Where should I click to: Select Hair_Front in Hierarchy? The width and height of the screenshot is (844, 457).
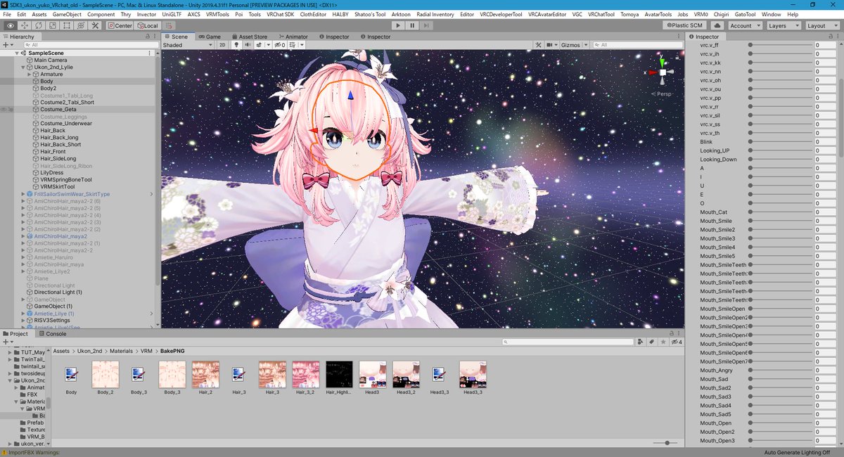point(53,152)
